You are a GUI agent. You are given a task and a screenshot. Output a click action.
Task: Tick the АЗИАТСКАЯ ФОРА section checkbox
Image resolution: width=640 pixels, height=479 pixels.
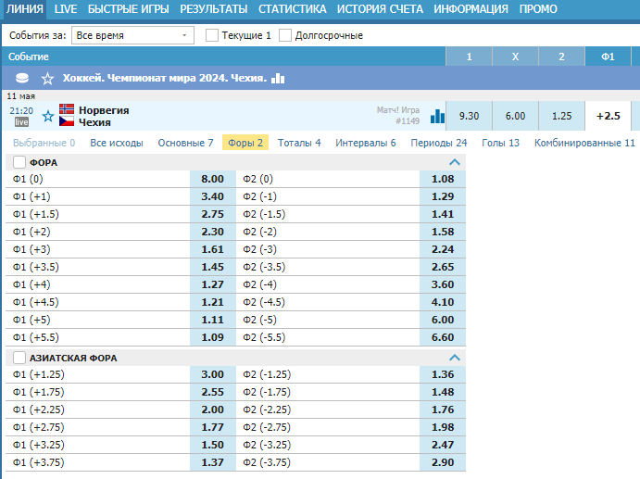(19, 358)
